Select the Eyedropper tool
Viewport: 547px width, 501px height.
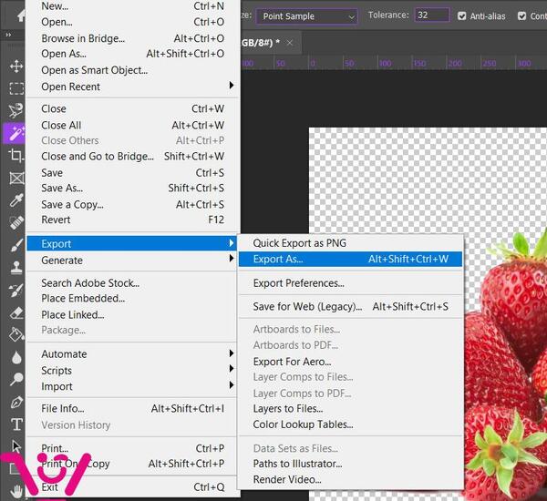point(16,200)
